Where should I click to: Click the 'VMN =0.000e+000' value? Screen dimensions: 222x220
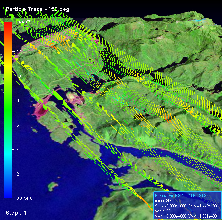171,216
